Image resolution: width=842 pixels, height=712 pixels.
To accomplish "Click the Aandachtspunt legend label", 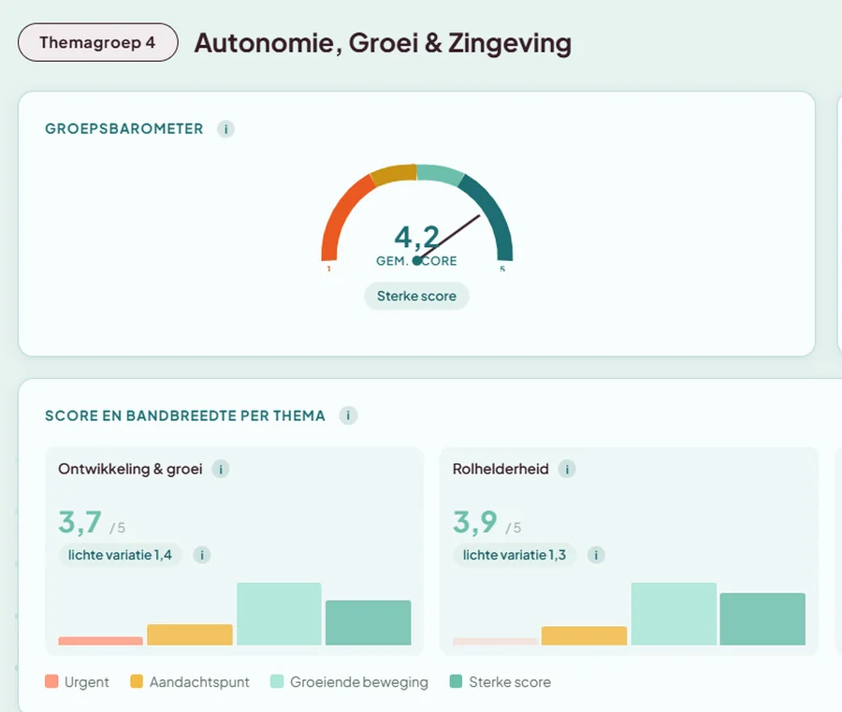I will 199,682.
